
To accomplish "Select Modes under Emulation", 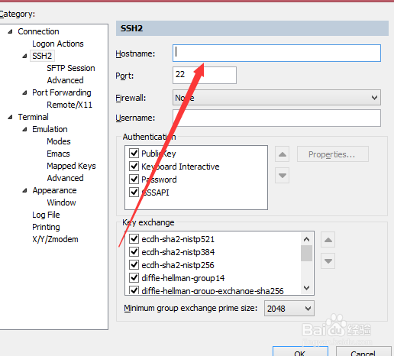I will (x=59, y=141).
